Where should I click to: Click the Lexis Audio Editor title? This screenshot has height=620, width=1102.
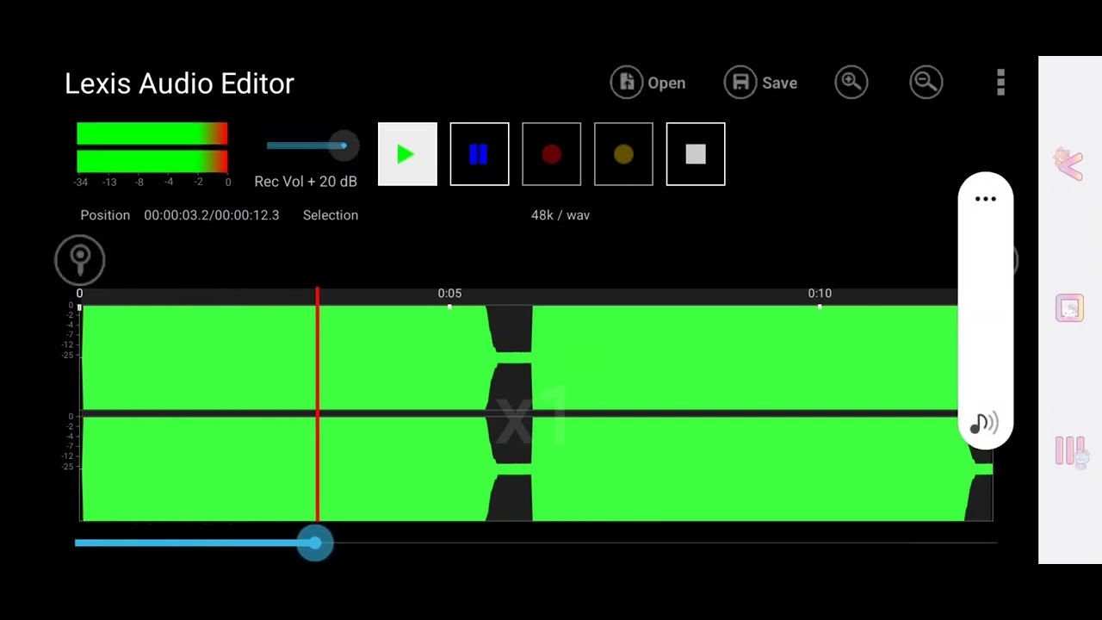point(179,84)
